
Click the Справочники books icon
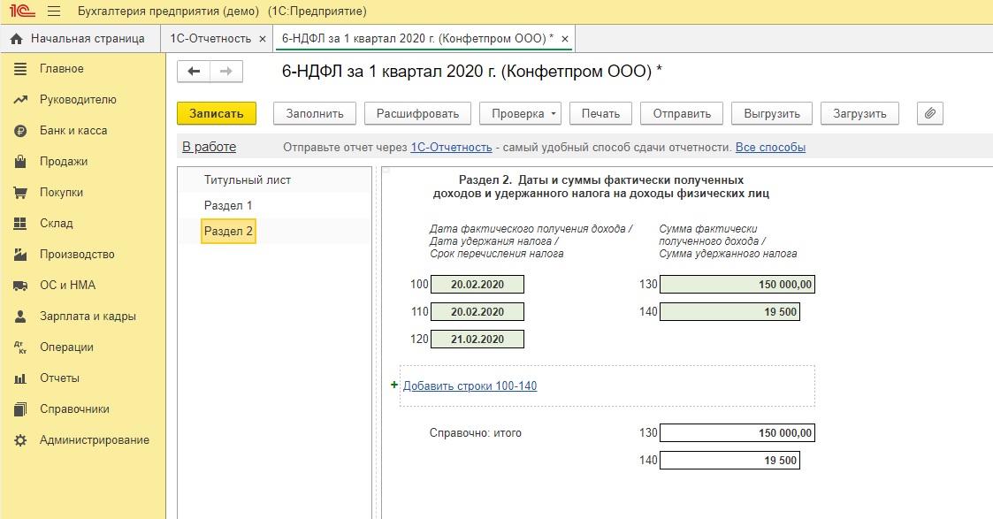[x=20, y=409]
